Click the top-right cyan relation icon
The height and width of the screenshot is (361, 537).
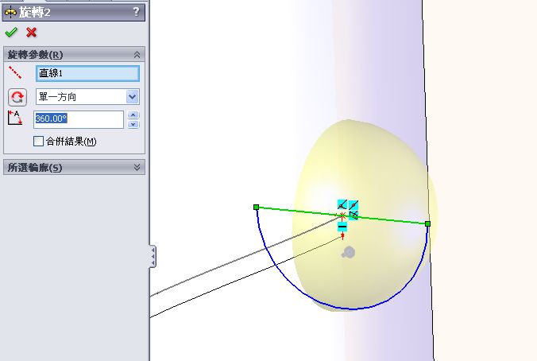click(x=353, y=204)
